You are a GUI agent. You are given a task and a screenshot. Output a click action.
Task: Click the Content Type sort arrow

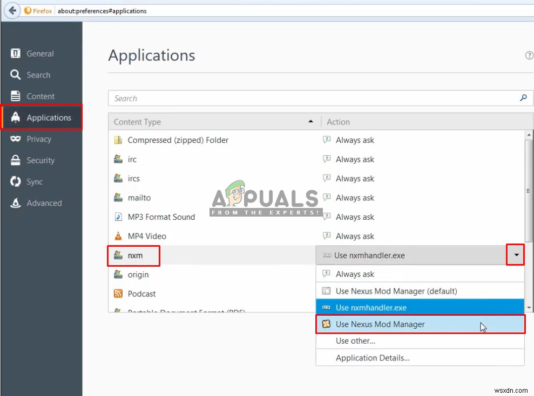click(310, 121)
